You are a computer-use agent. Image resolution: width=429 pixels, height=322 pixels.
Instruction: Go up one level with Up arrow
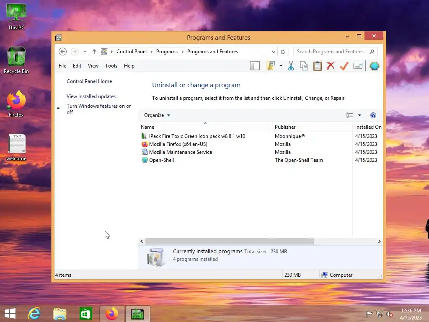point(94,52)
